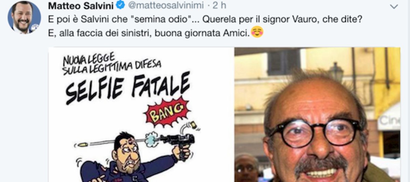Expand the tweet options chevron

[x=394, y=6]
